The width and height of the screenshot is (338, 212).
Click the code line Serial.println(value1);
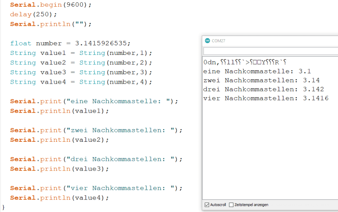click(59, 111)
